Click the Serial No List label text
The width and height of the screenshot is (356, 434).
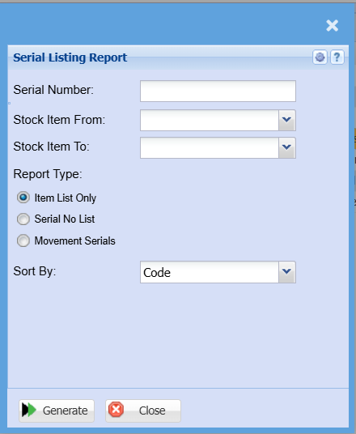(65, 219)
